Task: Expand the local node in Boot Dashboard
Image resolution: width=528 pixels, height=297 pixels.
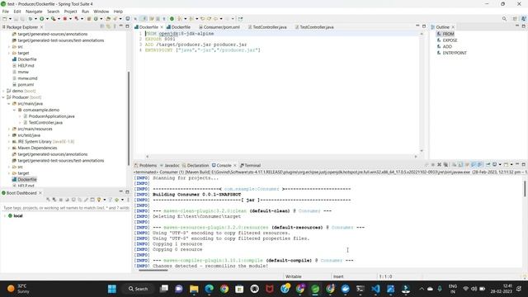Action: (5, 216)
